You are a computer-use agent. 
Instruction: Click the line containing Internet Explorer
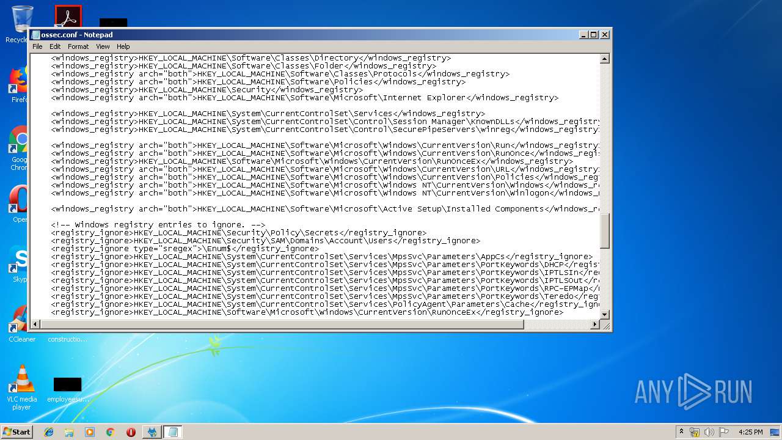305,98
